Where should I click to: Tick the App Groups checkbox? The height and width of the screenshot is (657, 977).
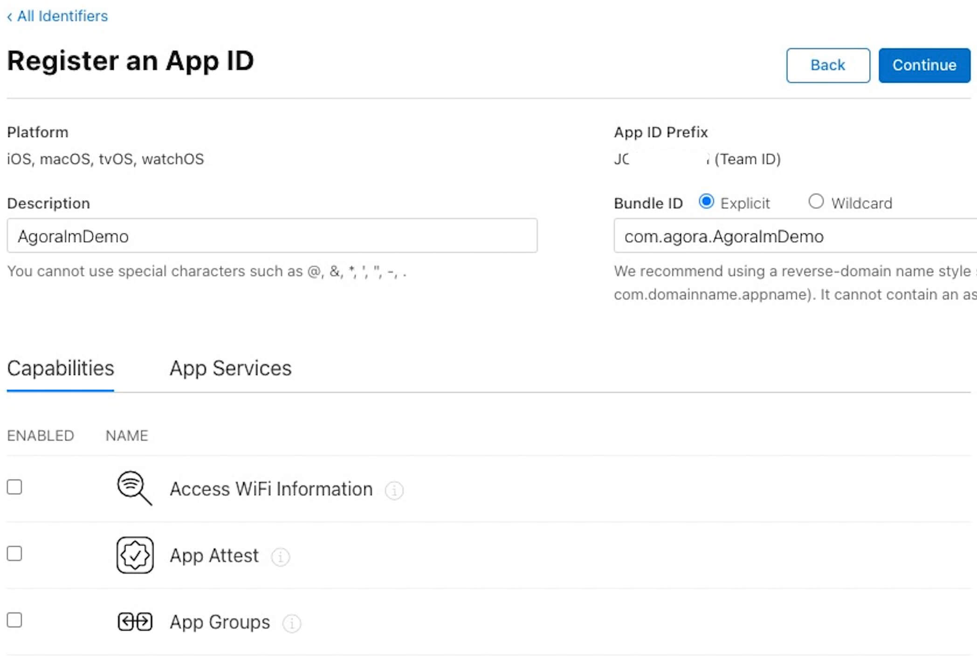pyautogui.click(x=14, y=620)
